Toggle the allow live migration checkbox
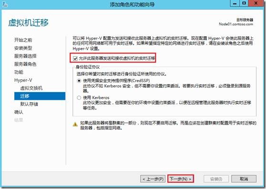This screenshot has width=266, height=189. tap(75, 59)
